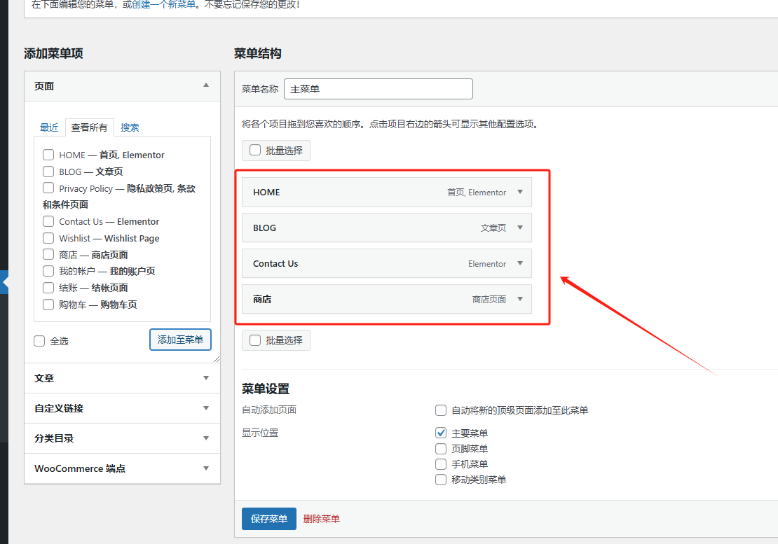Select the 全选 checkbox

39,341
